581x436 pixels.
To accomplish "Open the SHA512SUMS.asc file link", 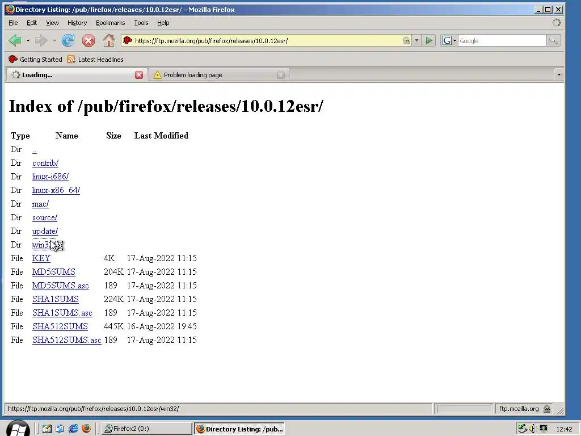I will 67,340.
